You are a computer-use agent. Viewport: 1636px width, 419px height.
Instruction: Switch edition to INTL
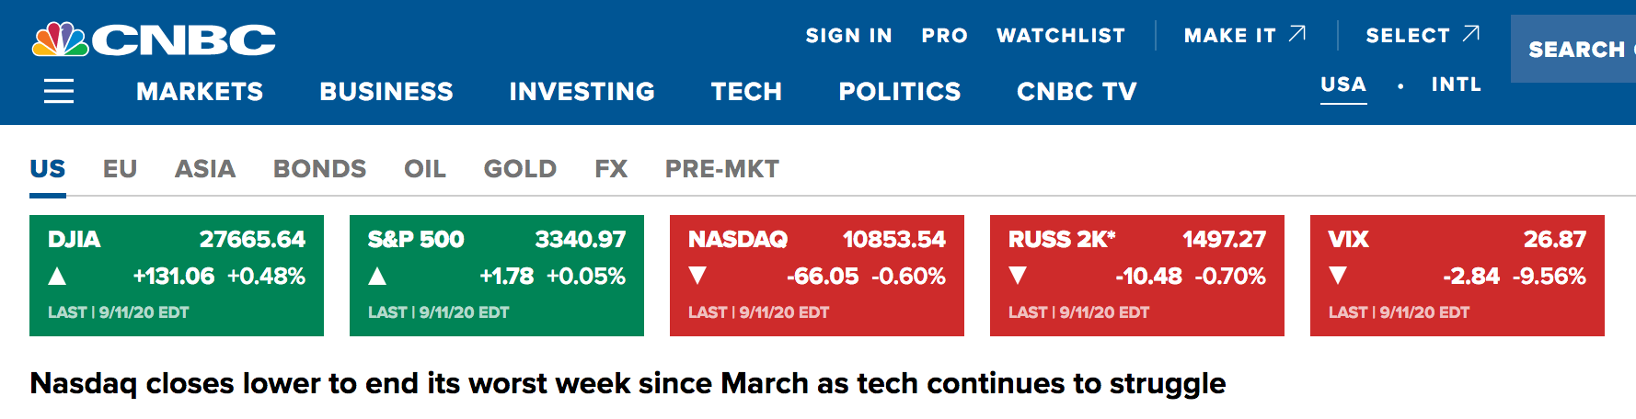click(x=1456, y=85)
